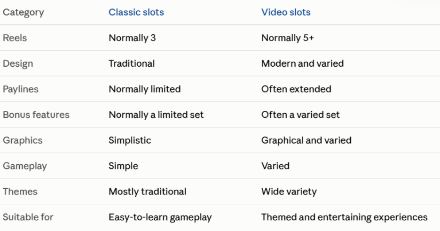
Task: Click the Suitable for row label
Action: [x=28, y=217]
